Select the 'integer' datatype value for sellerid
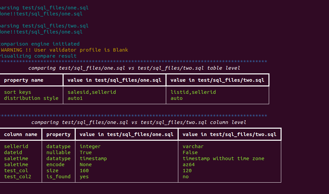The image size is (329, 194). 90,146
